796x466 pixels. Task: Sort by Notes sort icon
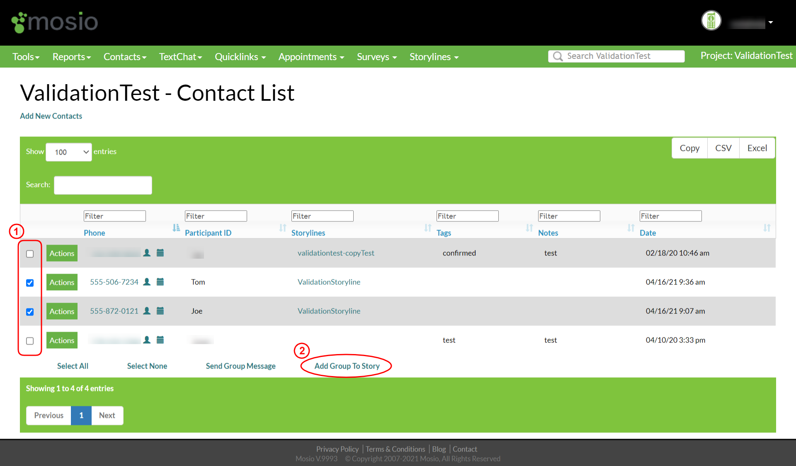pyautogui.click(x=631, y=228)
